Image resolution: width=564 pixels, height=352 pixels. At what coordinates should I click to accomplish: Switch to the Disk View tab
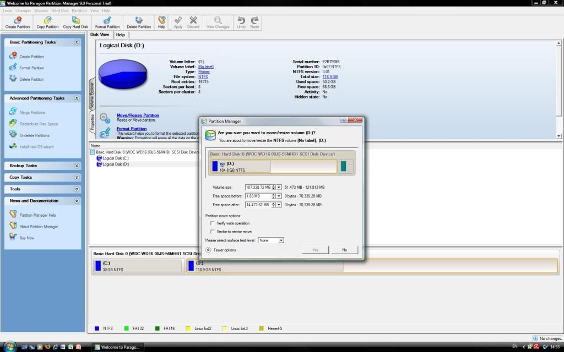point(100,35)
